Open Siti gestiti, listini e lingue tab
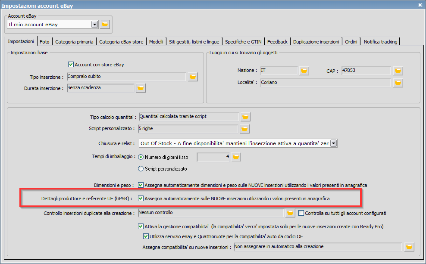The width and height of the screenshot is (426, 264). 194,42
